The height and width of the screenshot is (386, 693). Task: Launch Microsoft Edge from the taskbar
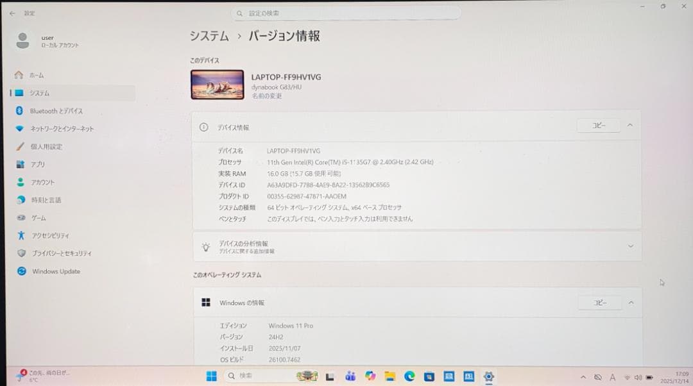pos(411,377)
